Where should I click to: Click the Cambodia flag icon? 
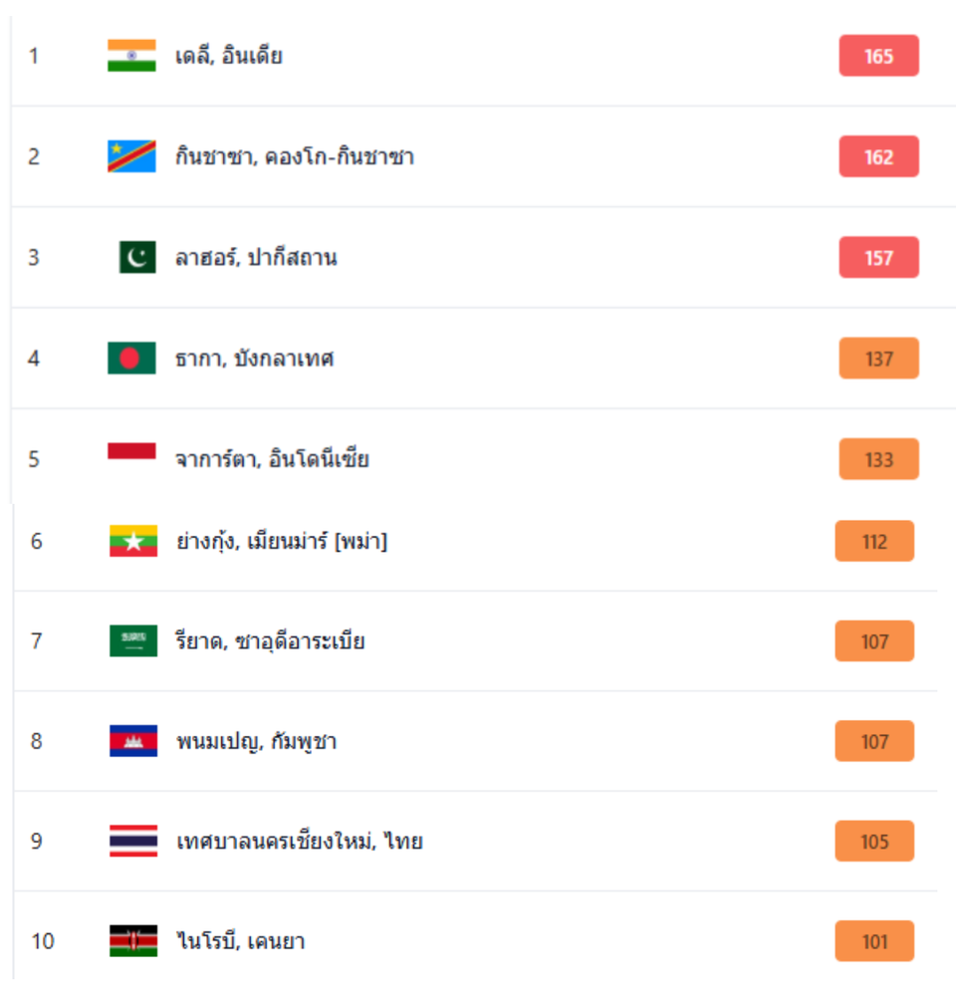tap(133, 741)
